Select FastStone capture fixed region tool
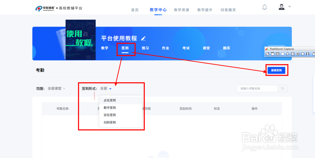This screenshot has height=158, width=315. tap(302, 54)
